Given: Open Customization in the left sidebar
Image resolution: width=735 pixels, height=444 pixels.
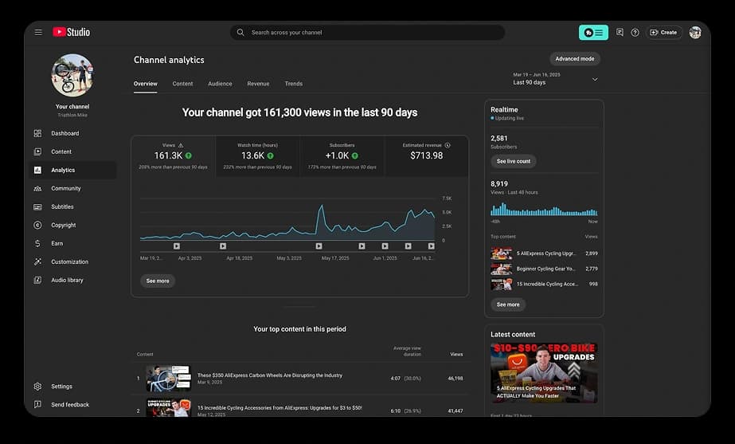Looking at the screenshot, I should click(69, 261).
